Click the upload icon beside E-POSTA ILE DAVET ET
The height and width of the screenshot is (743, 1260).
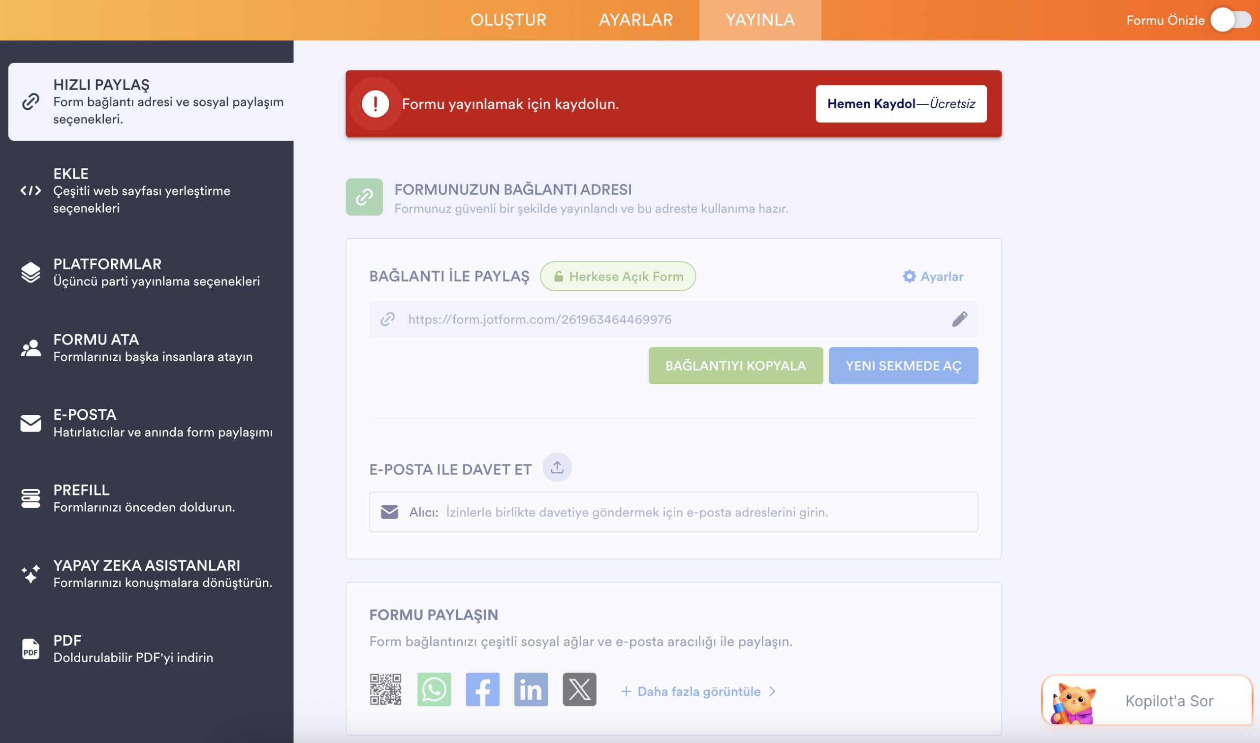[x=557, y=467]
